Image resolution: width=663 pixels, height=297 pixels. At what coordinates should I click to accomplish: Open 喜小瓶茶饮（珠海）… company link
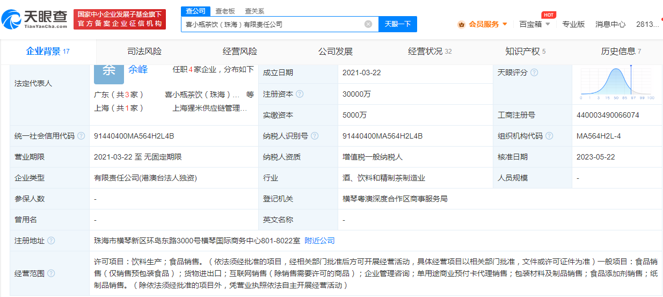pyautogui.click(x=202, y=95)
